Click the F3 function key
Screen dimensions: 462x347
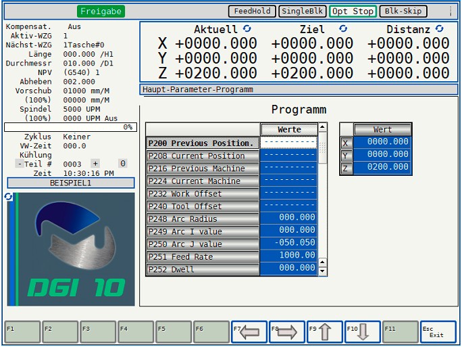[x=98, y=332]
